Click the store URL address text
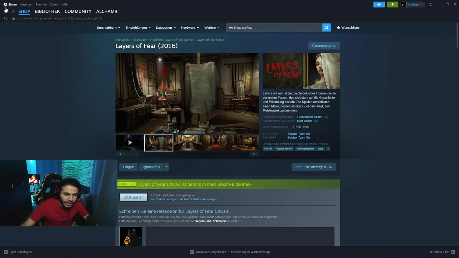 click(x=59, y=18)
